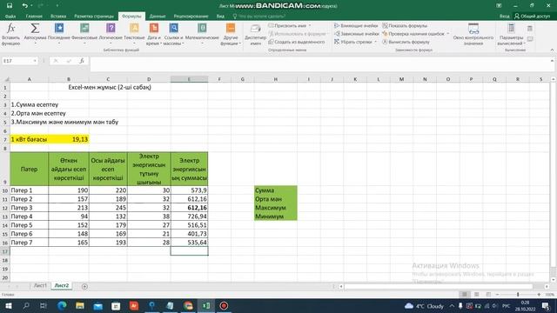
Task: Switch to the Insert ribbon tab
Action: click(x=58, y=17)
